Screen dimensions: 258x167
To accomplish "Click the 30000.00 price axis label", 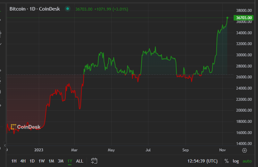I will pyautogui.click(x=244, y=55).
